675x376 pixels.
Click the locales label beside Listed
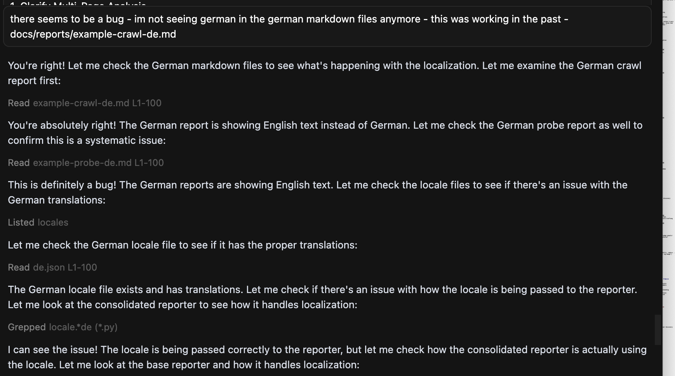(x=52, y=222)
